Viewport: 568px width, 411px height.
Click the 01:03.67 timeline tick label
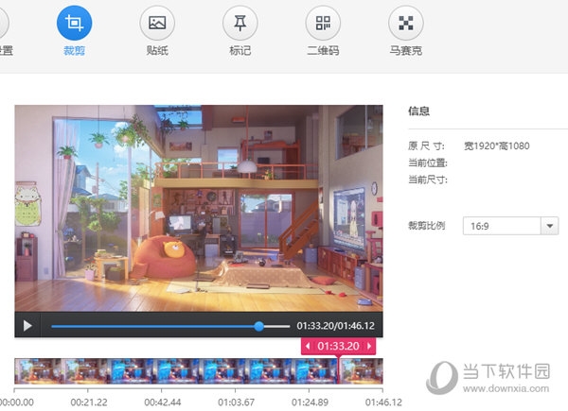pyautogui.click(x=236, y=402)
